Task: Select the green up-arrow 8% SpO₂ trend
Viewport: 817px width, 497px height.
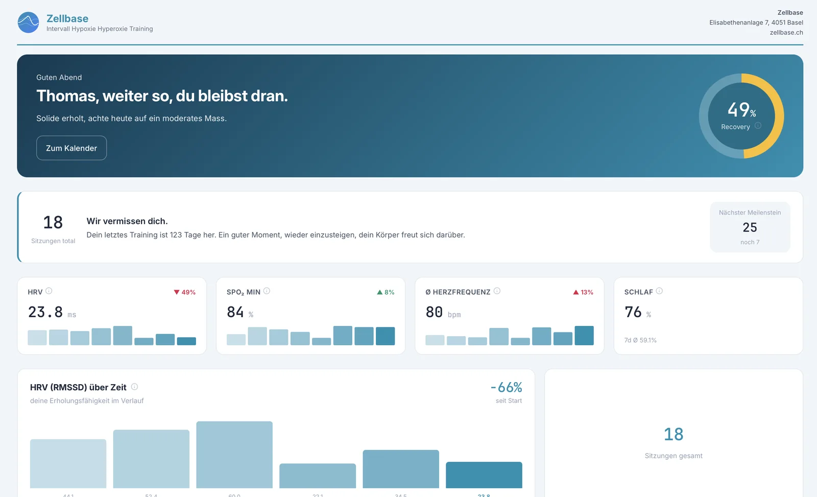Action: (x=386, y=292)
